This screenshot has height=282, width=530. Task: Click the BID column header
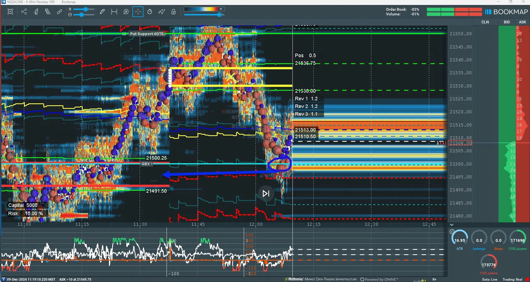pos(507,22)
